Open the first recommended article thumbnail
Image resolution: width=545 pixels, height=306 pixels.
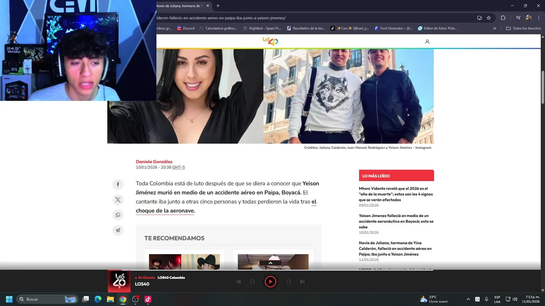[184, 262]
